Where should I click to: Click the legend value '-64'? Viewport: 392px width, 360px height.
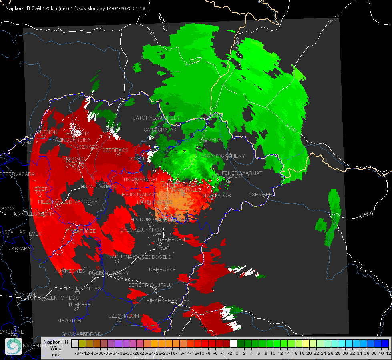(x=78, y=353)
